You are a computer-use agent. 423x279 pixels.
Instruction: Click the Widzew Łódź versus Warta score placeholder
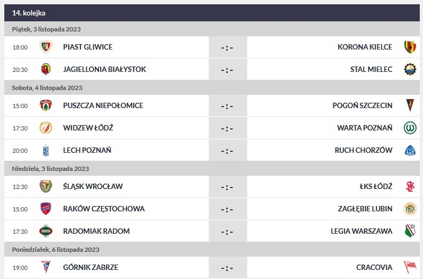tap(227, 128)
